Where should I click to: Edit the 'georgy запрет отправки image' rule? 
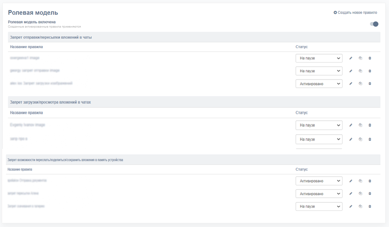pos(351,71)
